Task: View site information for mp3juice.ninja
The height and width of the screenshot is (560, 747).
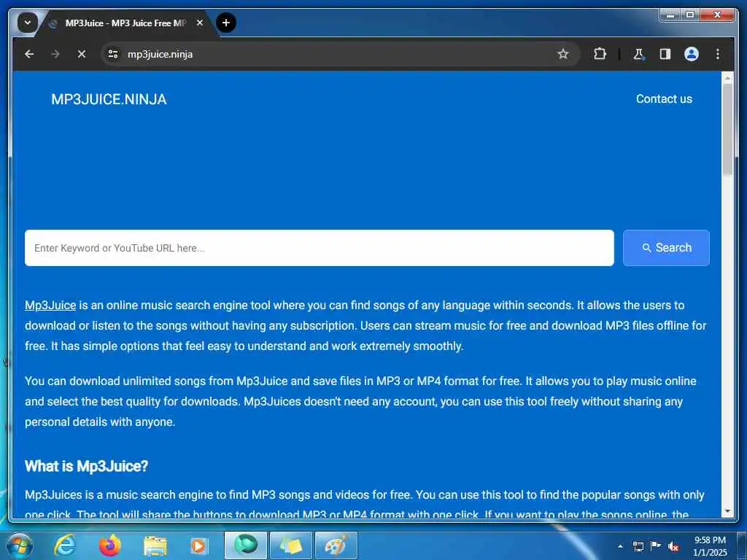Action: (113, 54)
